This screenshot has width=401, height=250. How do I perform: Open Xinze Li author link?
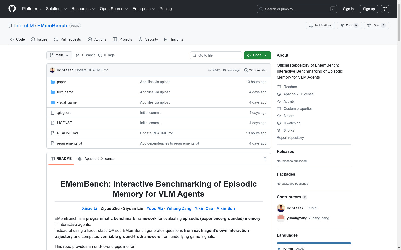pyautogui.click(x=90, y=208)
